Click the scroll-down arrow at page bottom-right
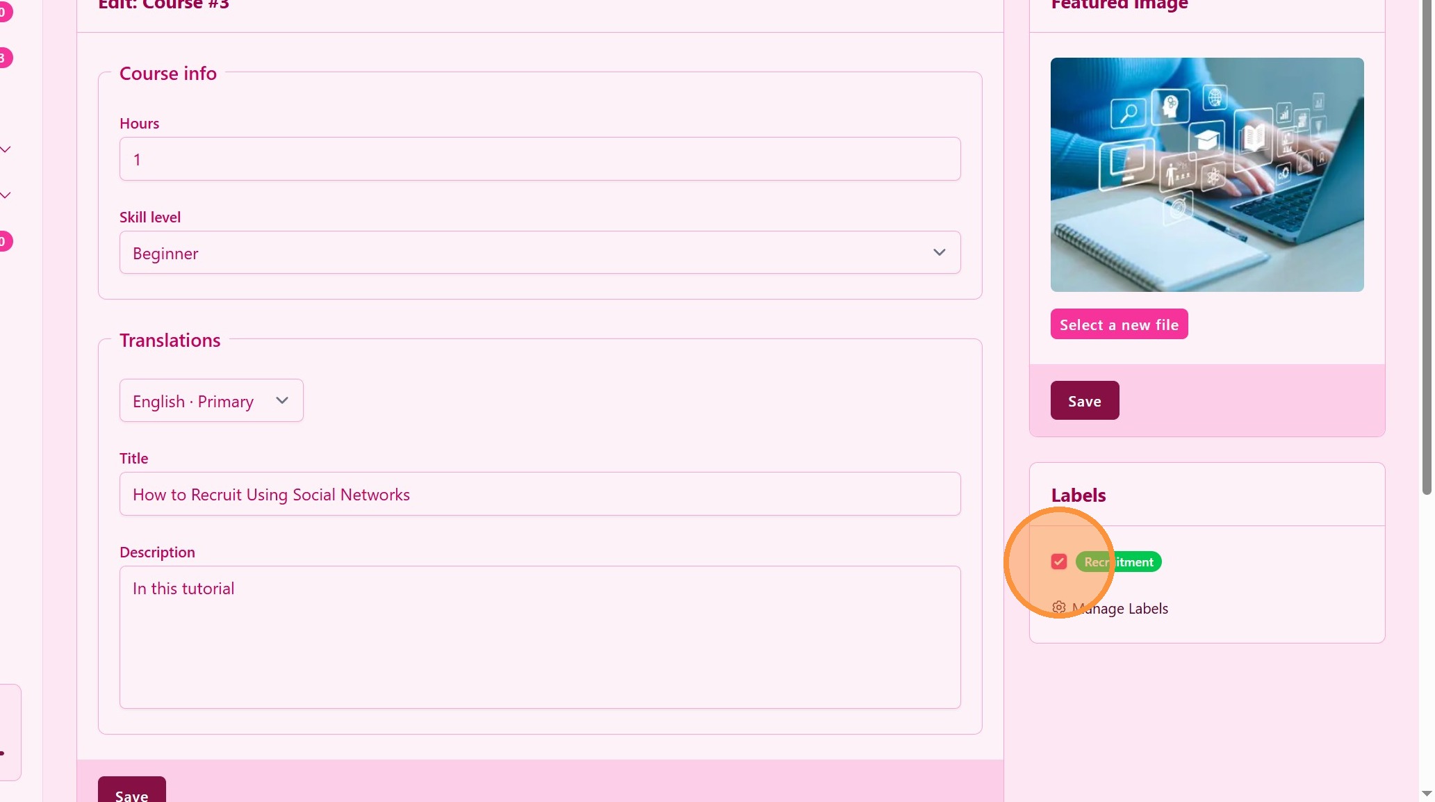 point(1427,793)
